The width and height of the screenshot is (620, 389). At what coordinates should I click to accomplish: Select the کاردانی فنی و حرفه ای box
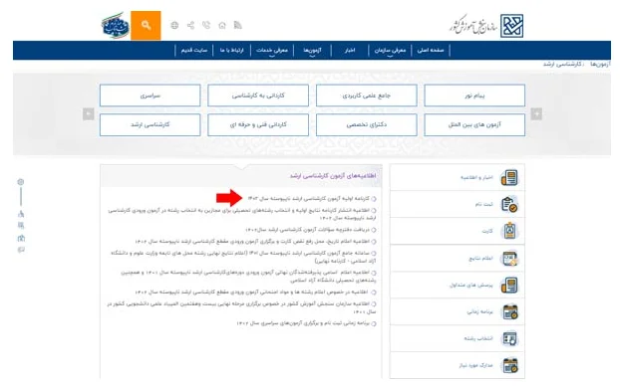click(x=258, y=124)
